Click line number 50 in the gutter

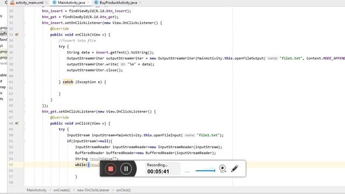click(11, 135)
